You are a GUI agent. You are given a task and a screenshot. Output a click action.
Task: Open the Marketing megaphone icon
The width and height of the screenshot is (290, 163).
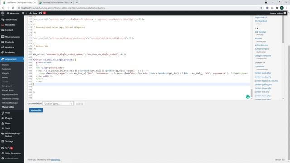(x=3, y=53)
